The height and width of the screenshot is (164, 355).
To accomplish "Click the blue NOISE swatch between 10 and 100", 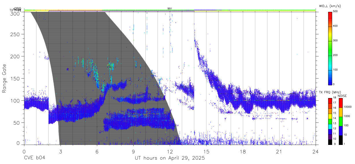I will coord(341,130).
